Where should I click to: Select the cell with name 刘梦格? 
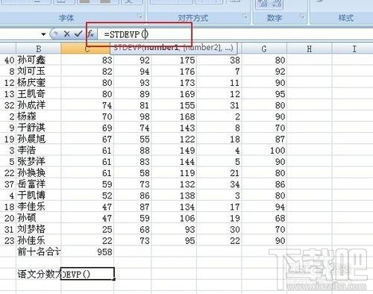point(38,229)
